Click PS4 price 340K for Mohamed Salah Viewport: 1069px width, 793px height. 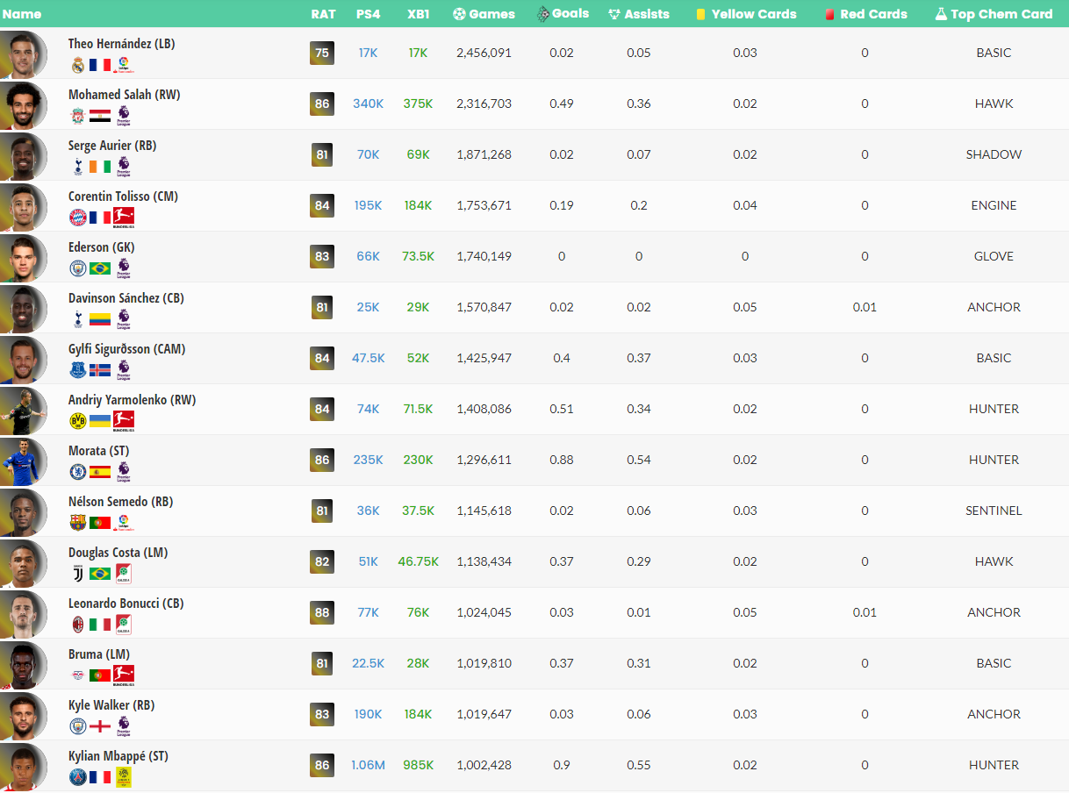point(369,104)
